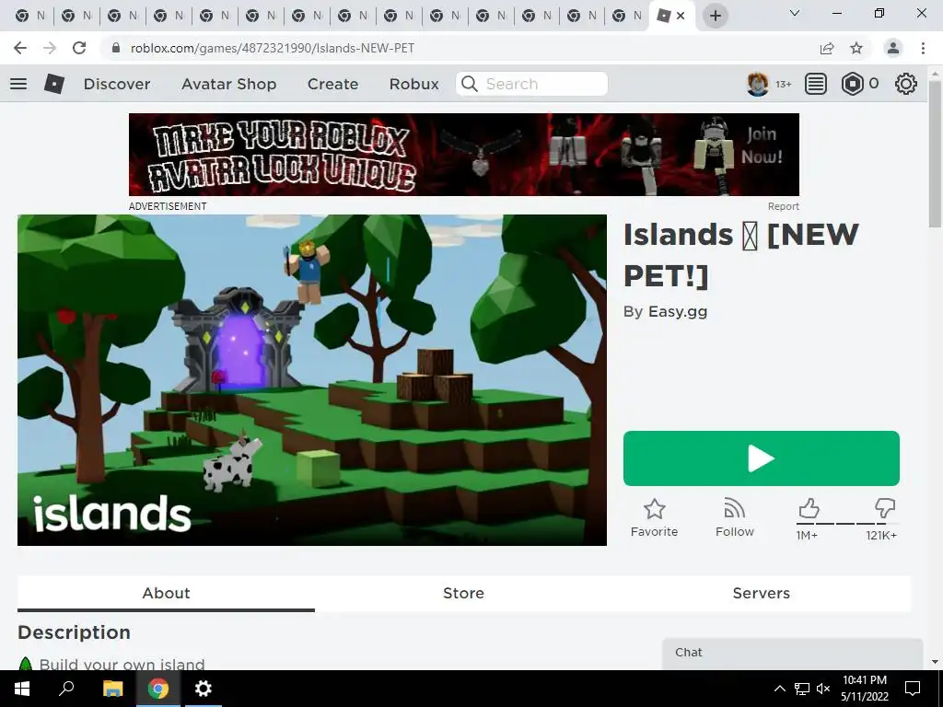943x707 pixels.
Task: Click the site lock icon in address bar
Action: 115,48
